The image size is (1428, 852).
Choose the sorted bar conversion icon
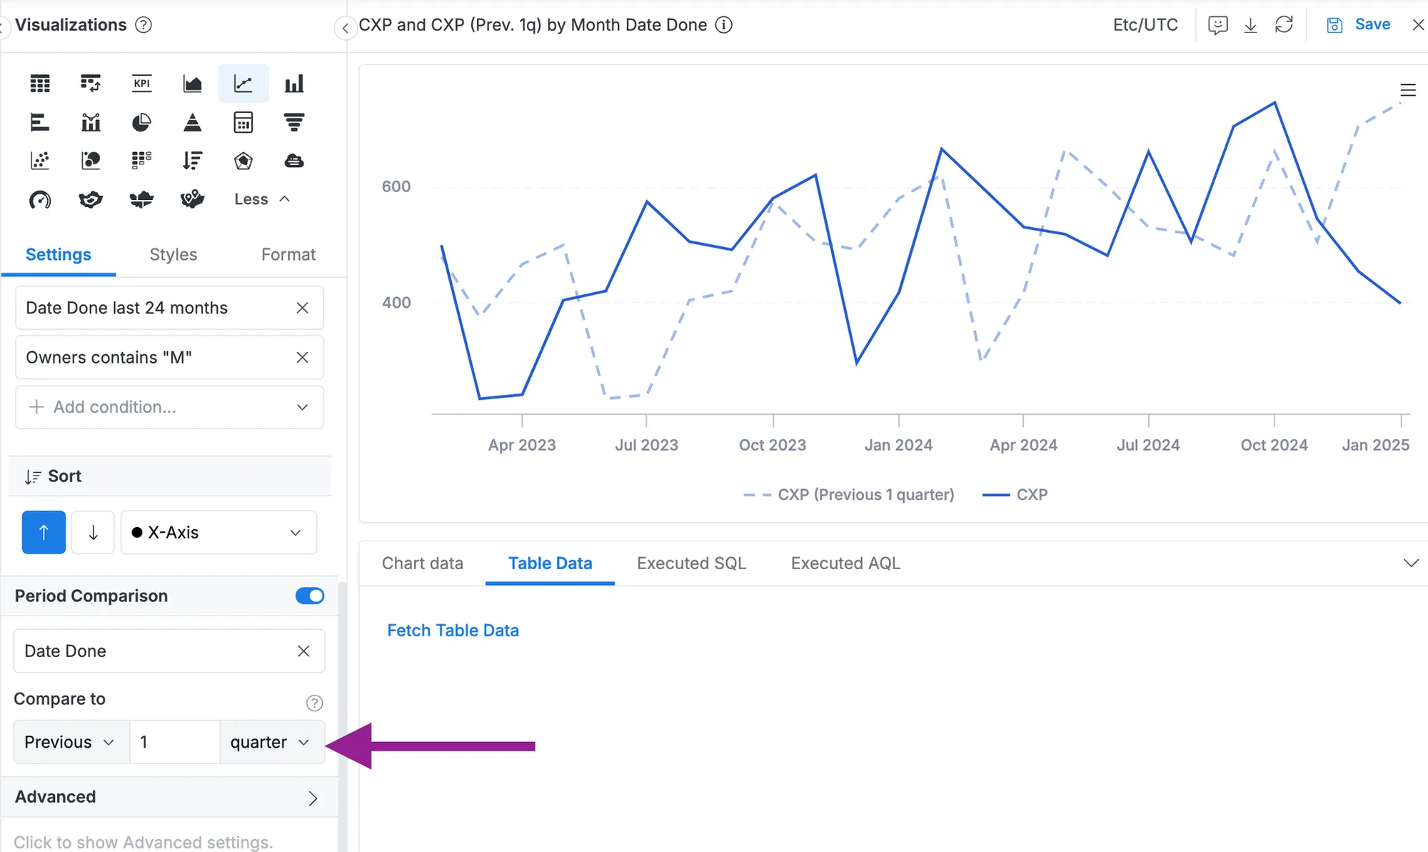192,161
